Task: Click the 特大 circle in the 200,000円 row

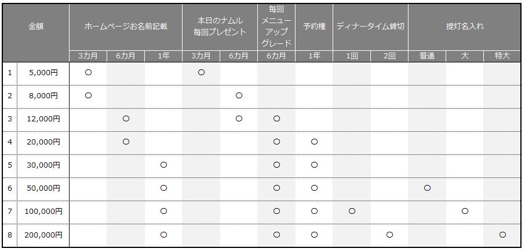Action: point(502,235)
